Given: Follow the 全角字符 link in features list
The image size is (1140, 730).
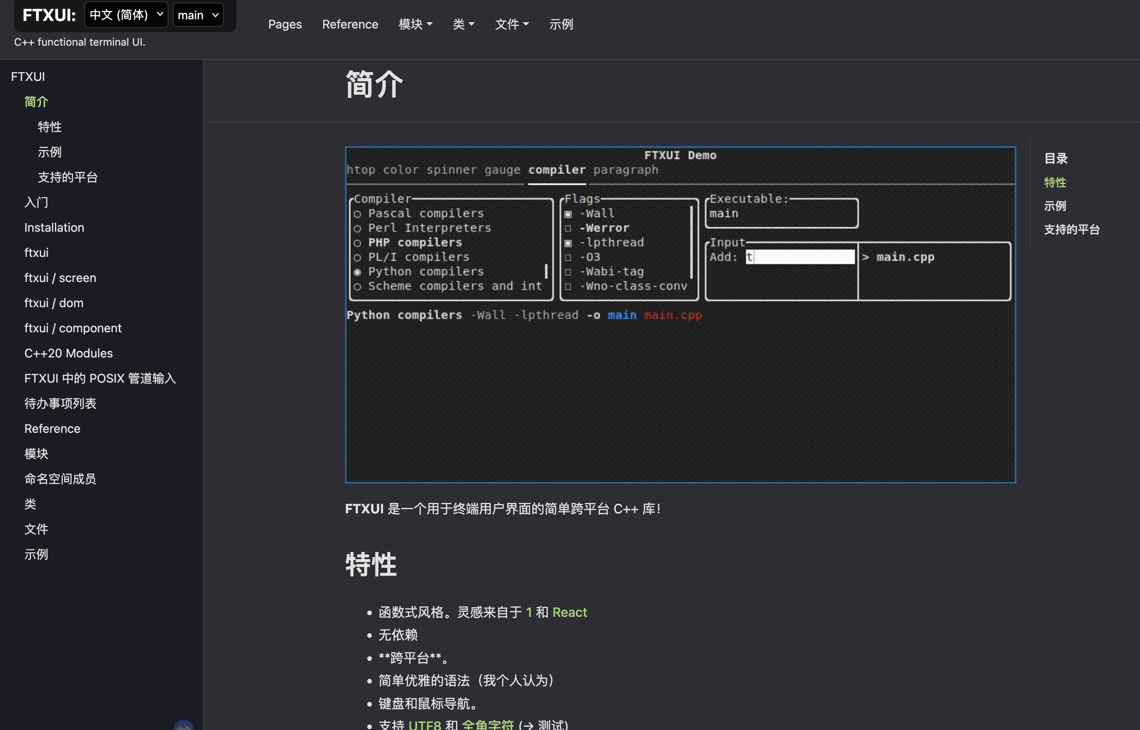Looking at the screenshot, I should click(488, 724).
